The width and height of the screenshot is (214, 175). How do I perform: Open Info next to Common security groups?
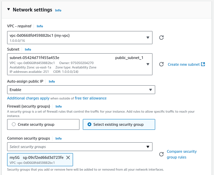coord(58,138)
